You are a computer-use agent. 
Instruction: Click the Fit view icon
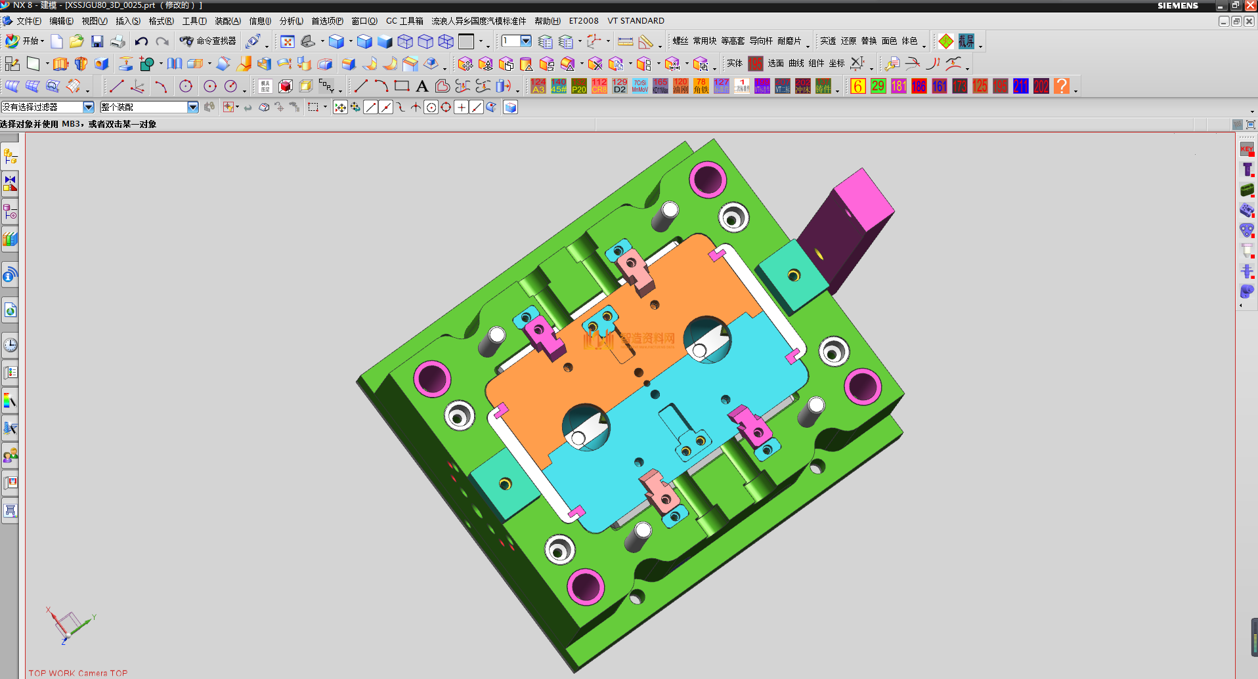(287, 42)
